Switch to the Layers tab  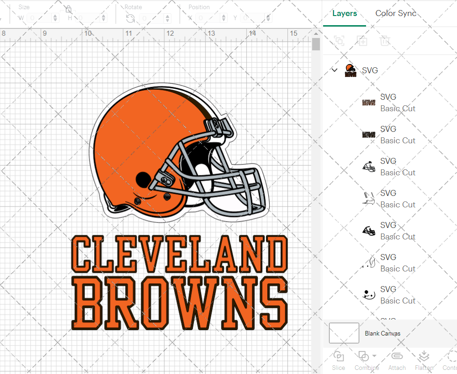(x=345, y=13)
